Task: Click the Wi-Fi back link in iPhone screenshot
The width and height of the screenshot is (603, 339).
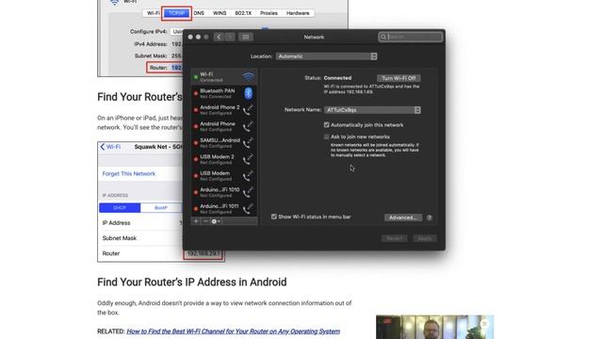Action: [110, 147]
